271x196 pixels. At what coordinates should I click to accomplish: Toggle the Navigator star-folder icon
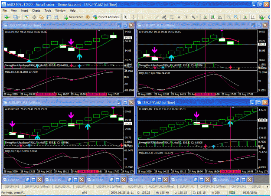(x=42, y=17)
